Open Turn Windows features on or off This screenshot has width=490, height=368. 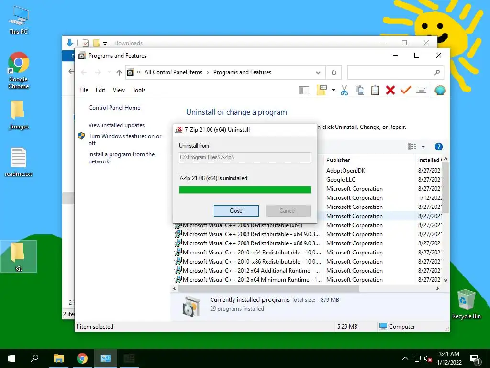point(125,139)
